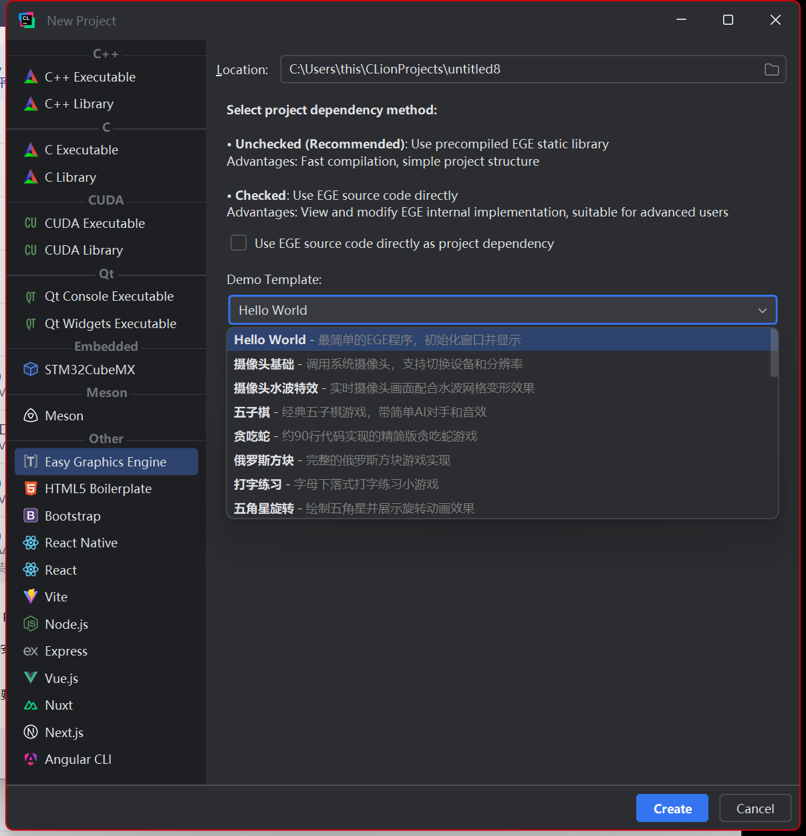Select the Node.js icon in sidebar
This screenshot has height=836, width=806.
[31, 624]
